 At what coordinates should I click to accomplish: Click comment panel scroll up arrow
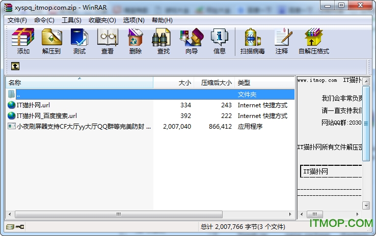coord(366,81)
